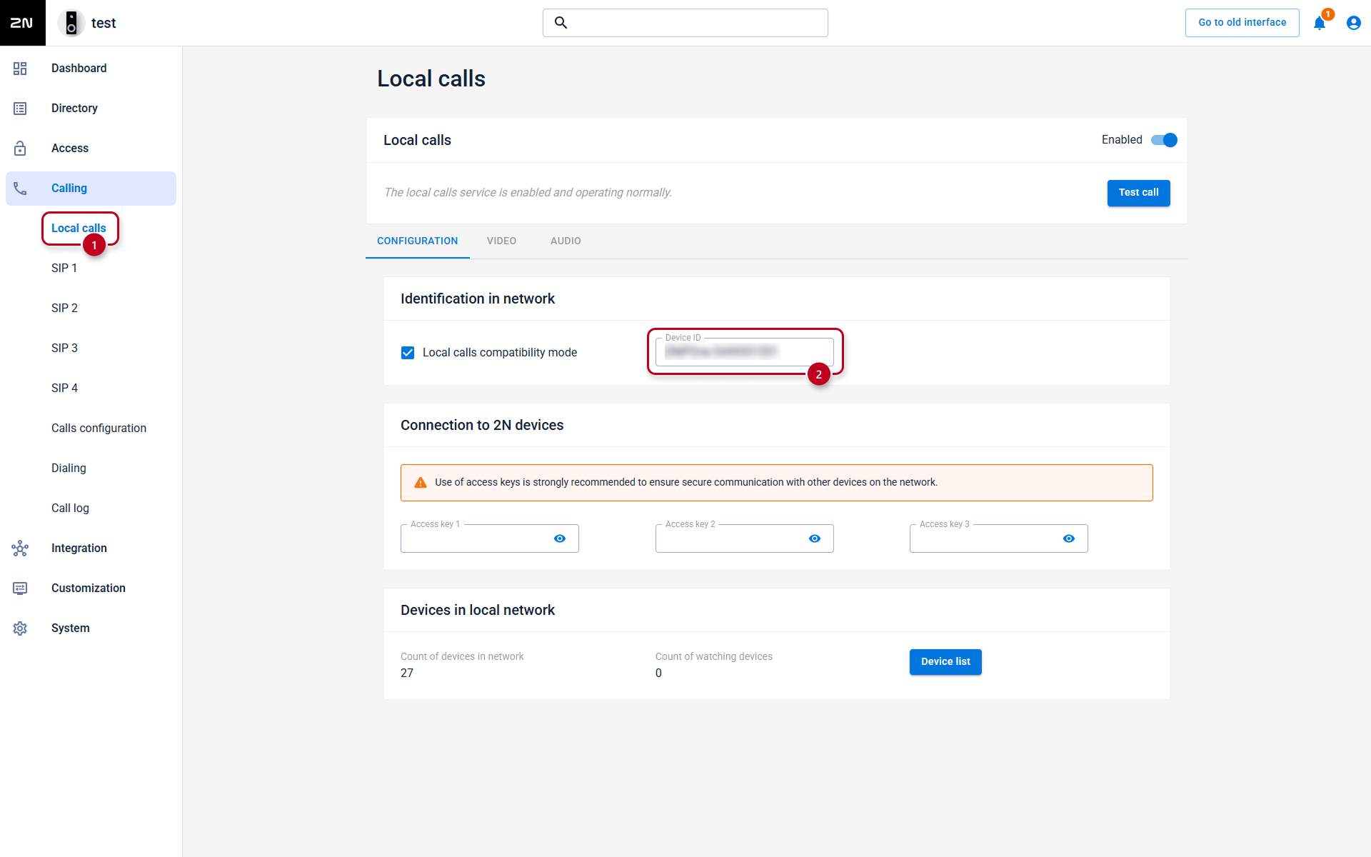Viewport: 1371px width, 857px height.
Task: Click 'Connection to 2N devices' heading
Action: click(482, 426)
